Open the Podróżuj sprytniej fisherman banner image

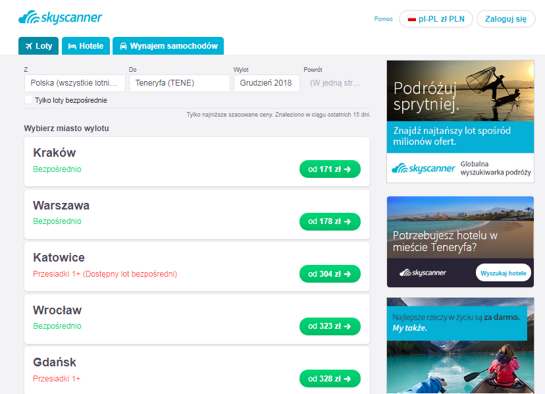pos(460,91)
